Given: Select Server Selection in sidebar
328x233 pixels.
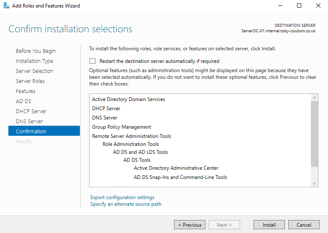Looking at the screenshot, I should (34, 71).
